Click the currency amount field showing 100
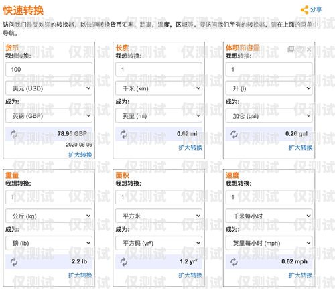Screen dimensions: 335x294 (49, 70)
